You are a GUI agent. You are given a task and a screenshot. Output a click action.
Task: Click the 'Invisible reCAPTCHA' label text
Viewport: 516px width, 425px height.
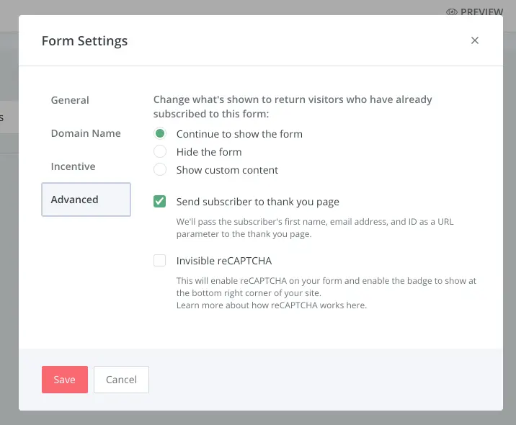point(223,261)
